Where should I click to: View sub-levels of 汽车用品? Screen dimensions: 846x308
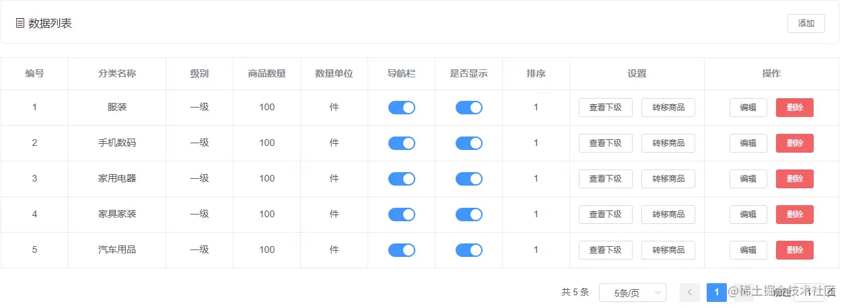(x=606, y=250)
